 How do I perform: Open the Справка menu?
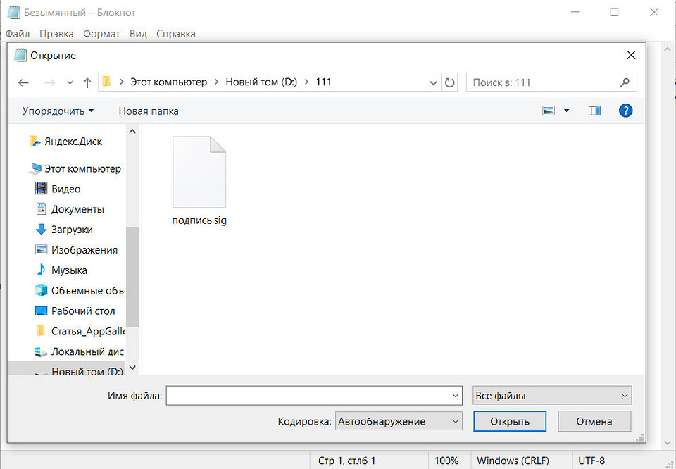click(175, 34)
